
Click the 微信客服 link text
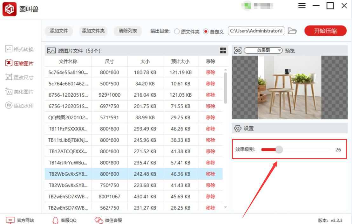tap(113, 220)
